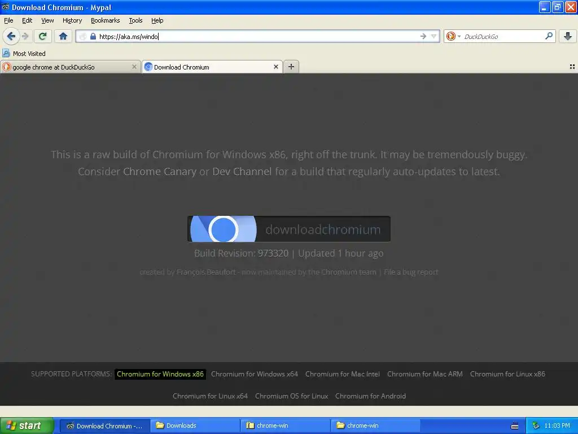
Task: Click the keyboard icon in the taskbar
Action: click(515, 426)
